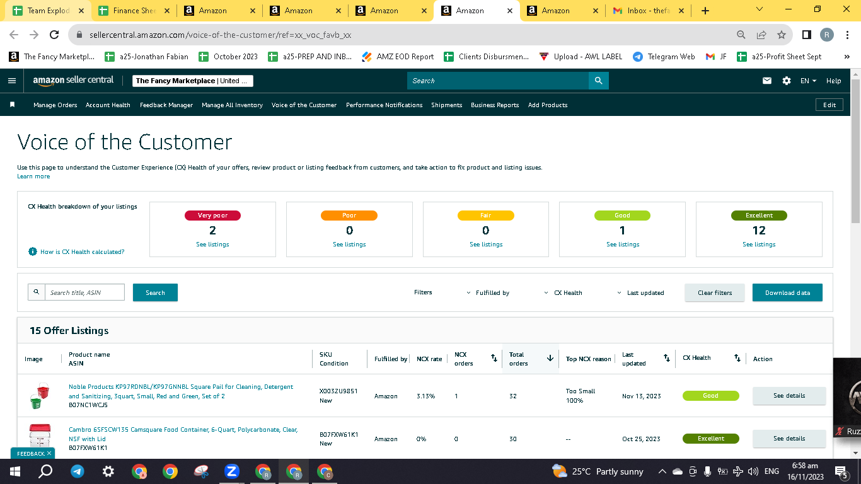
Task: Sort the table by Last updated column
Action: 667,358
